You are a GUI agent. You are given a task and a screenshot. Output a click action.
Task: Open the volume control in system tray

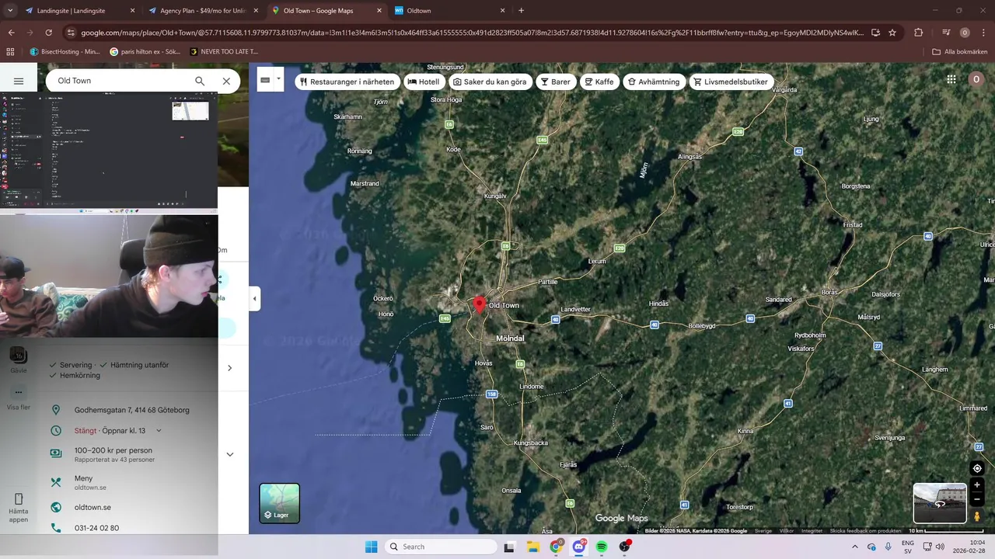(940, 547)
